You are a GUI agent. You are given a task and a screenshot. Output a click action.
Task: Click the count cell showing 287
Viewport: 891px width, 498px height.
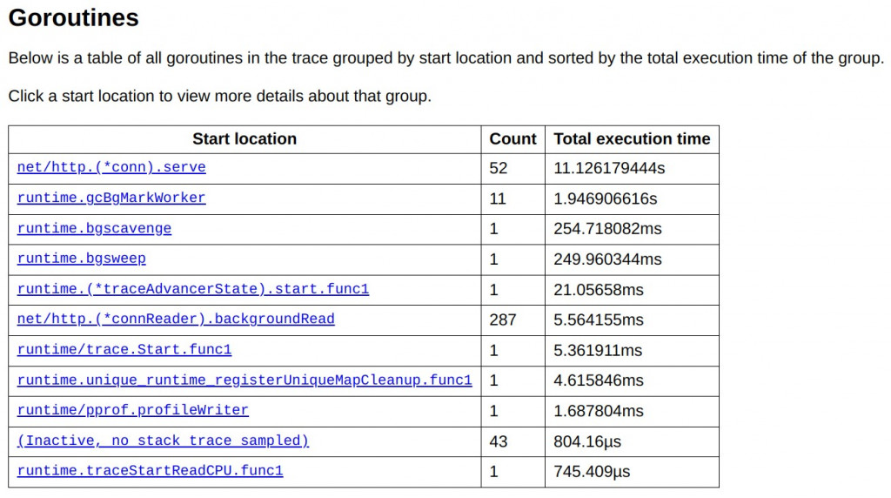[503, 320]
